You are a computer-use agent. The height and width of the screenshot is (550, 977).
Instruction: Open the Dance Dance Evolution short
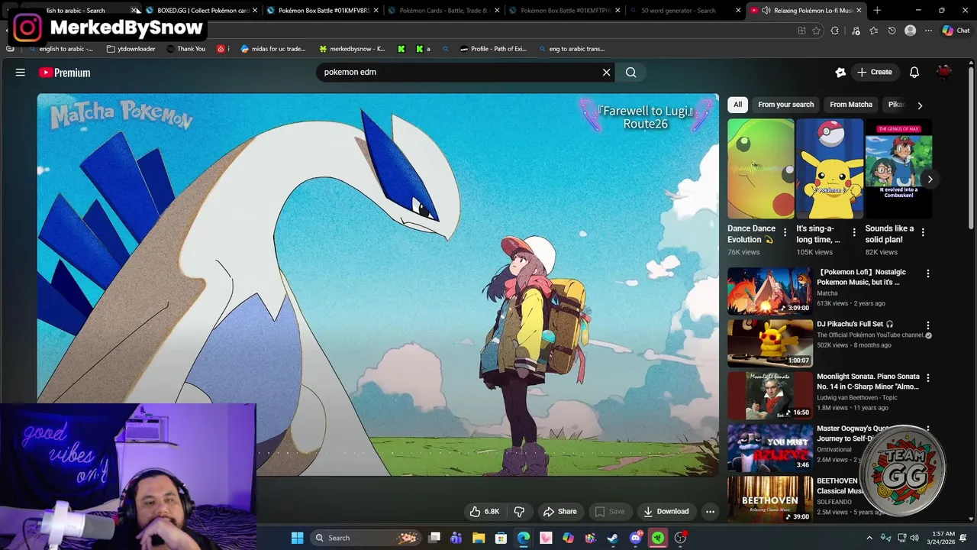(760, 169)
